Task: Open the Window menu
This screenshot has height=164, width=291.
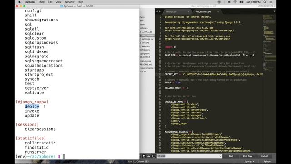Action: tap(70, 2)
